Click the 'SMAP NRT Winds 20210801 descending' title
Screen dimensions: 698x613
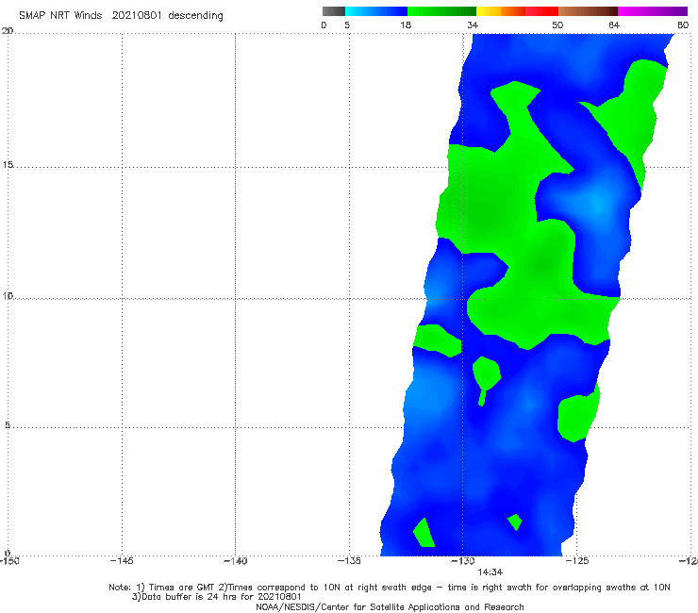pos(121,16)
